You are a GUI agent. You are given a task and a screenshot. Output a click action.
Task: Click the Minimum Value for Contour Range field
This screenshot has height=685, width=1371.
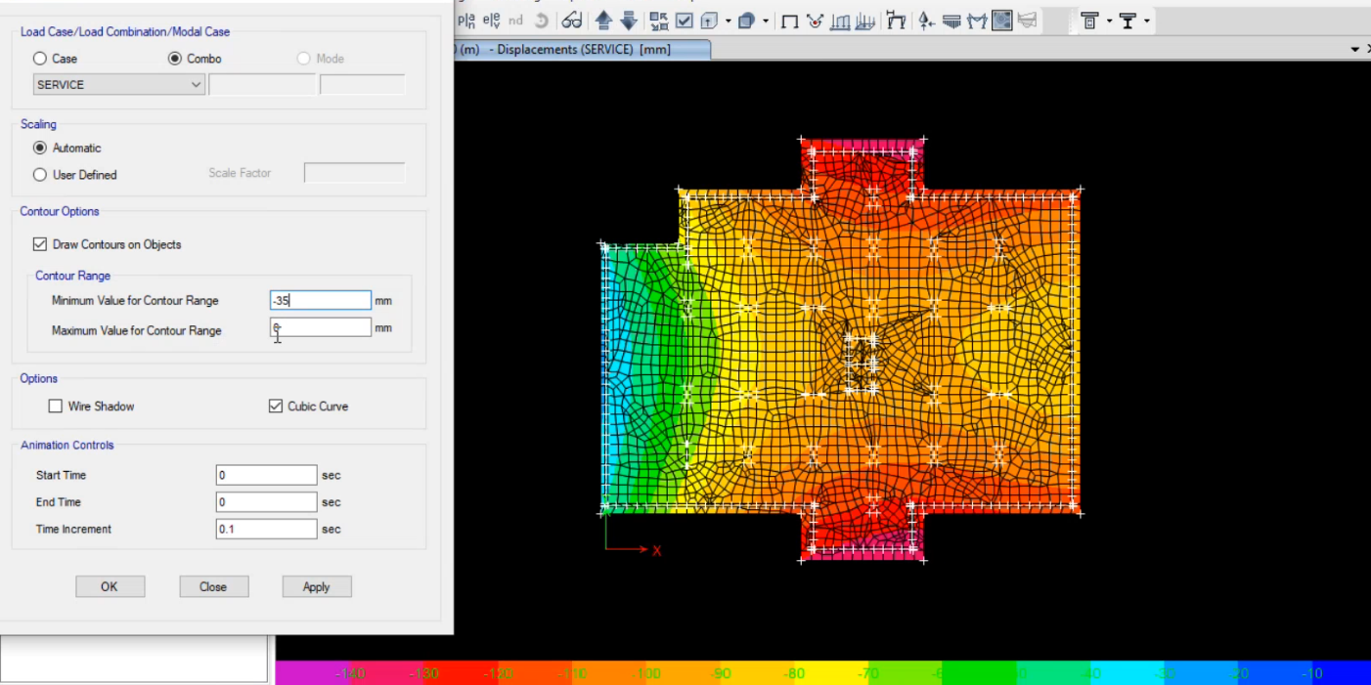321,300
